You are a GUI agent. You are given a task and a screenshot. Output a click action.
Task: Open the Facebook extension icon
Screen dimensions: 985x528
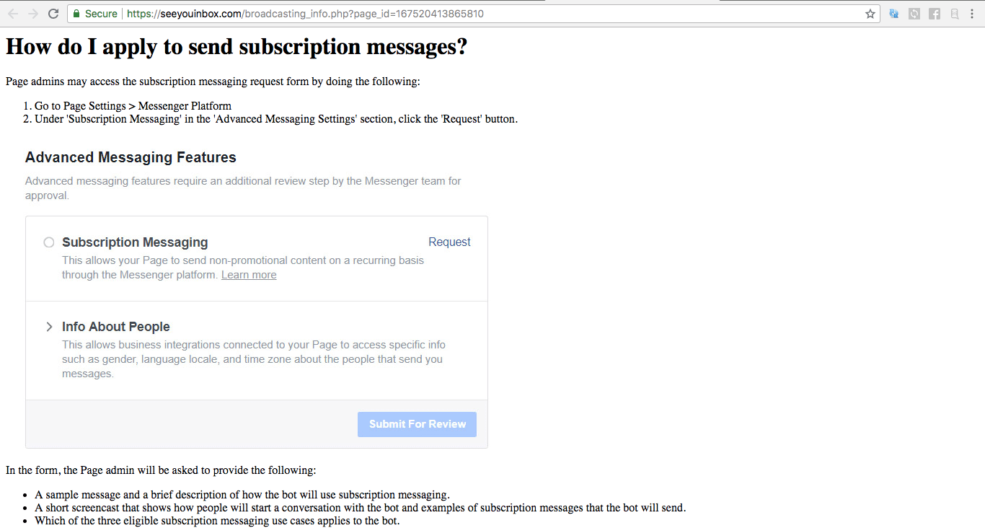click(x=935, y=14)
